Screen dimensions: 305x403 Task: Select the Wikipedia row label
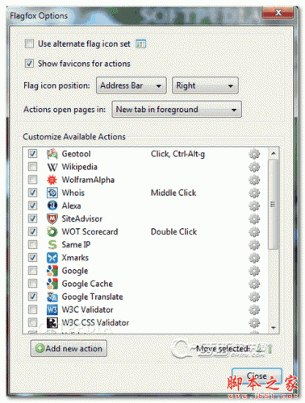click(80, 167)
